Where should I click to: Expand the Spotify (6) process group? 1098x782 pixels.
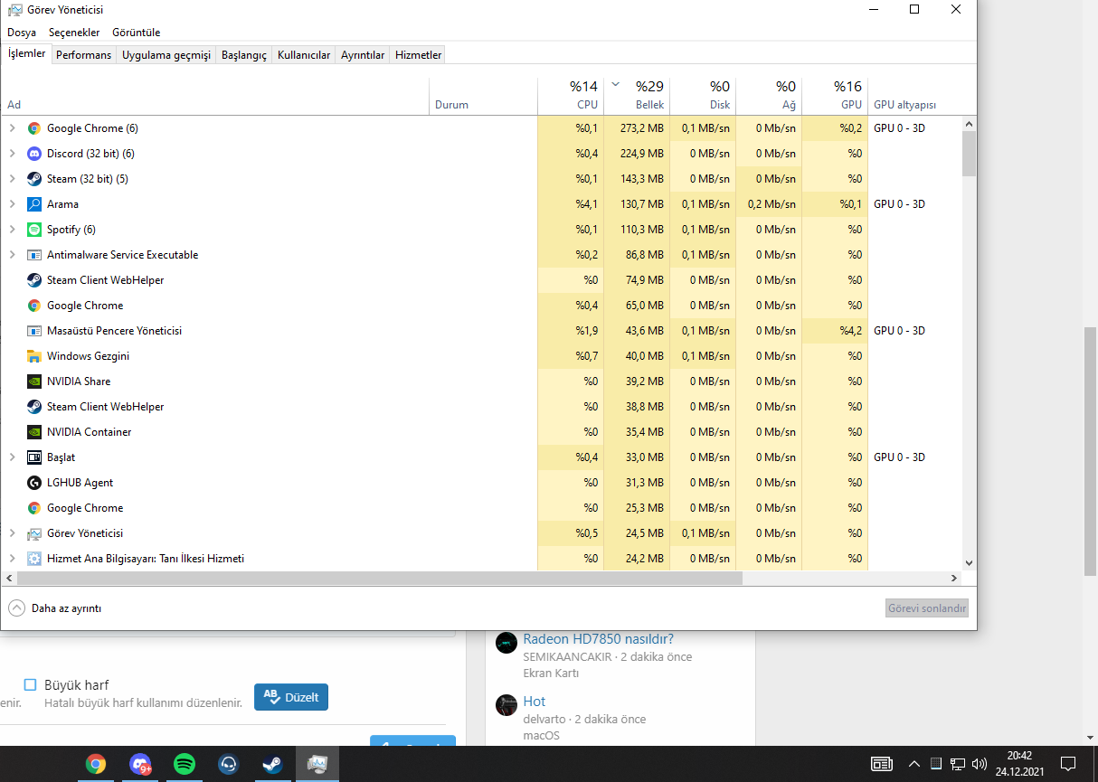(x=12, y=230)
